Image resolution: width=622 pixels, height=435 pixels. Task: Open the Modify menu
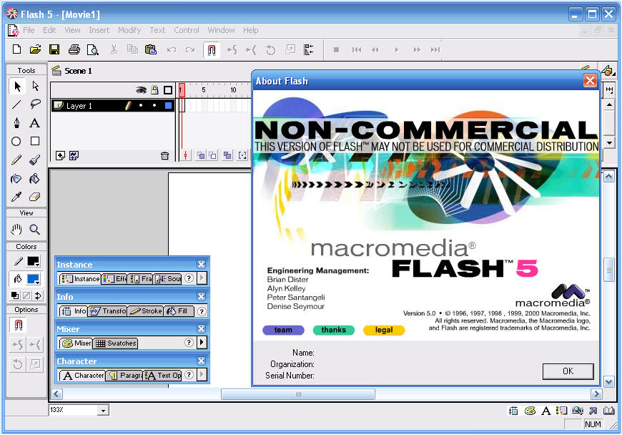(129, 30)
